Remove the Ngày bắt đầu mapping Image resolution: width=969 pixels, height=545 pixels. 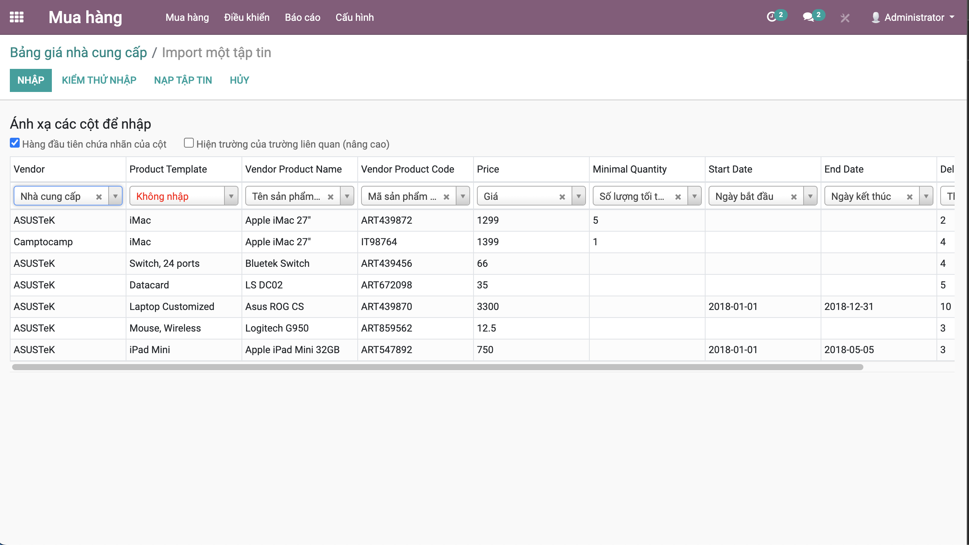pyautogui.click(x=794, y=197)
